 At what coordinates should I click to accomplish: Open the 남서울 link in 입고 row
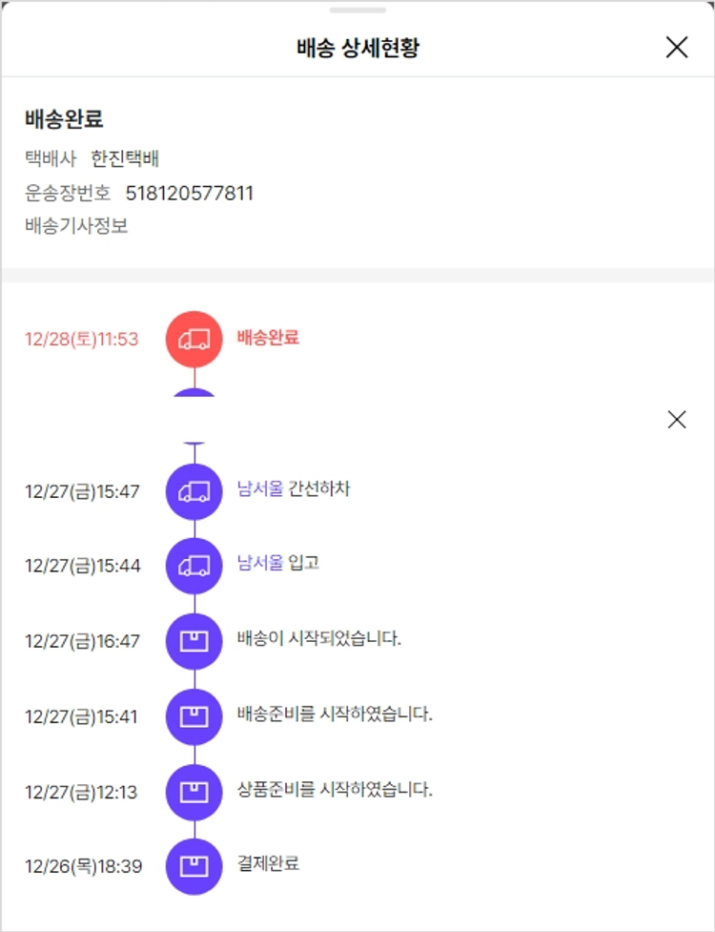tap(259, 563)
